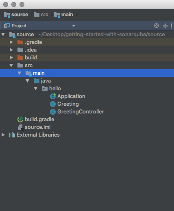This screenshot has width=174, height=211.
Task: Click the source.iml file icon
Action: 21,127
